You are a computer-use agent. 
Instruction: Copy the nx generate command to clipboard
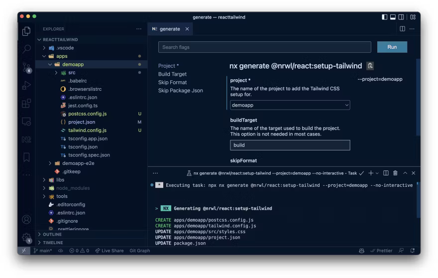point(370,66)
